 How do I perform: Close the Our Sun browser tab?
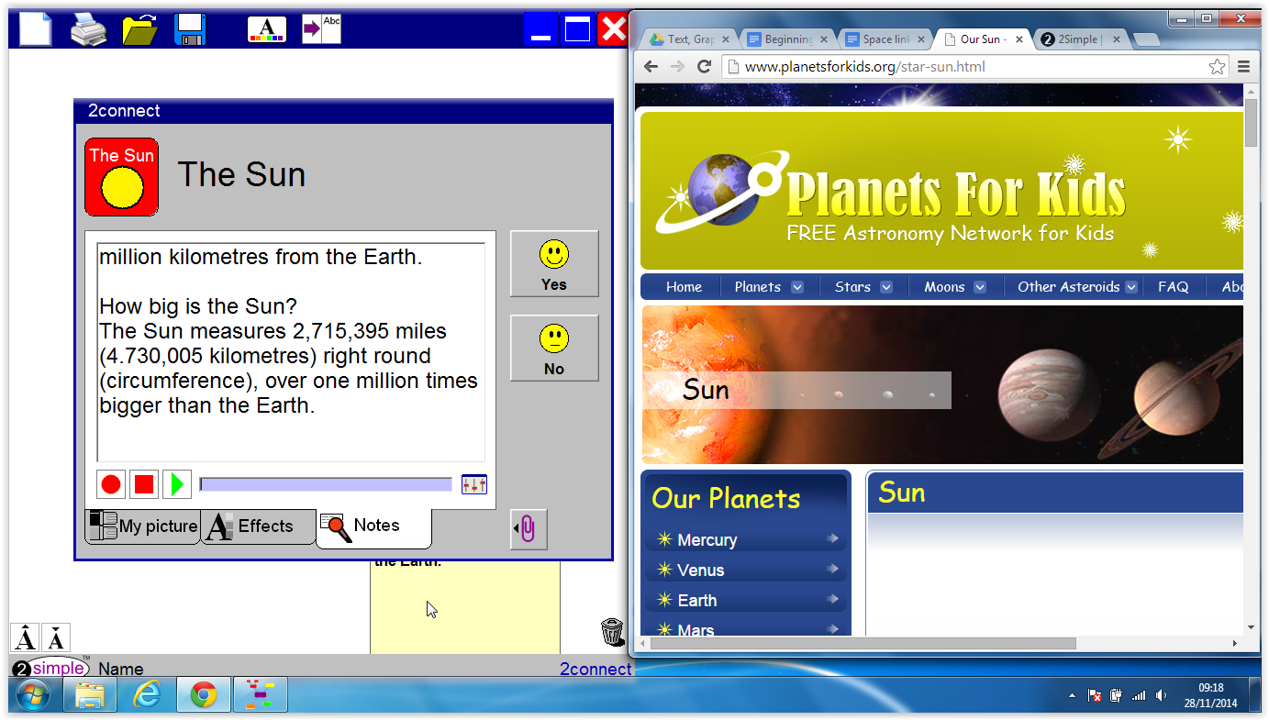point(1019,39)
